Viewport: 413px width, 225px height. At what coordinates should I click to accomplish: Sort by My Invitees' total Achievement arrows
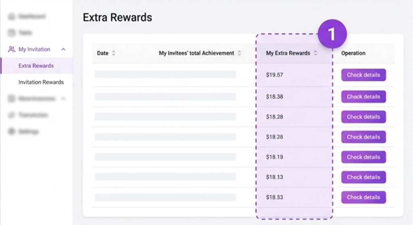239,53
